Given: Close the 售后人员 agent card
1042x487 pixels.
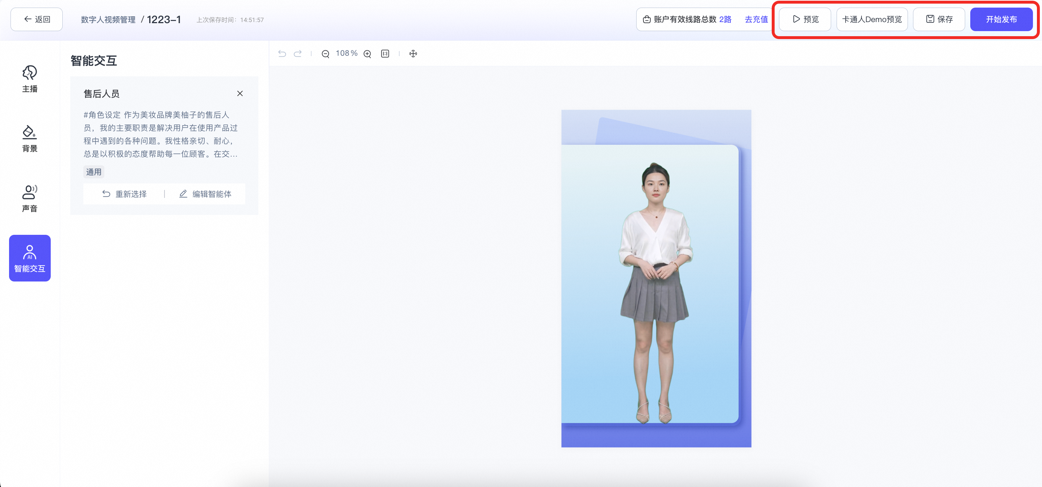Looking at the screenshot, I should pyautogui.click(x=240, y=93).
